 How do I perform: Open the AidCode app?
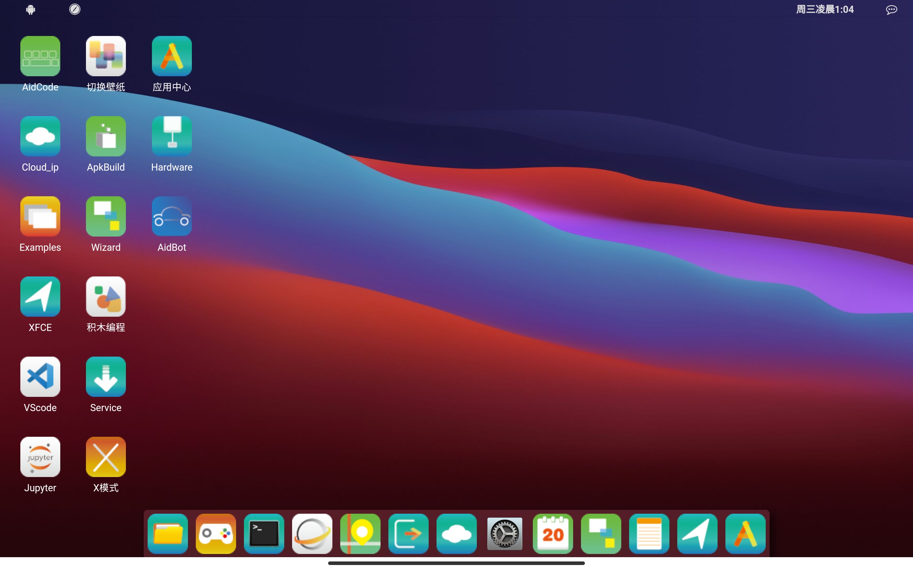40,56
